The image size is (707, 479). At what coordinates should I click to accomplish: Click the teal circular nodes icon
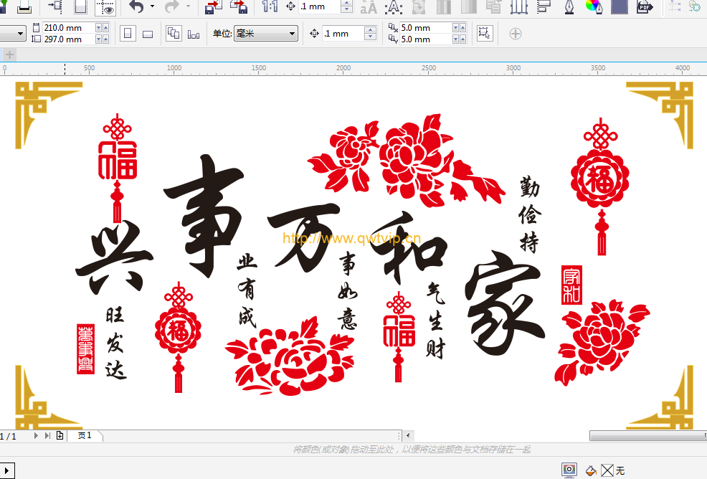click(x=695, y=6)
